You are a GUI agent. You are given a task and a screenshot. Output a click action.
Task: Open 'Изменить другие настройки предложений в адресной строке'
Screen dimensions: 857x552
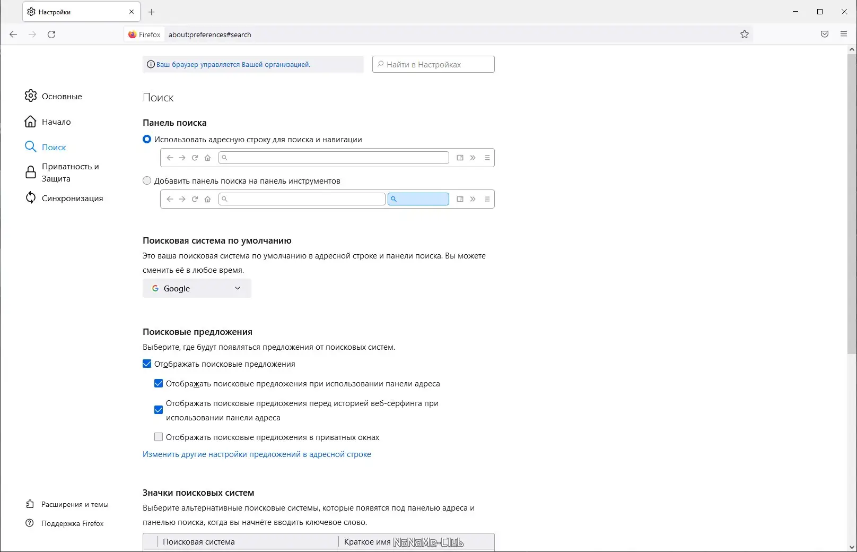[x=257, y=454]
